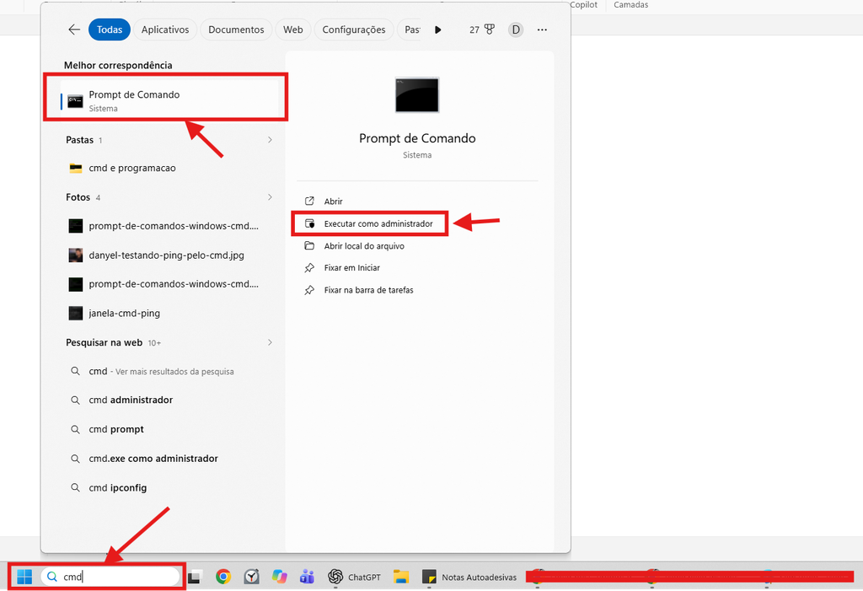This screenshot has width=863, height=591.
Task: Open ChatGPT from the taskbar
Action: click(x=355, y=577)
